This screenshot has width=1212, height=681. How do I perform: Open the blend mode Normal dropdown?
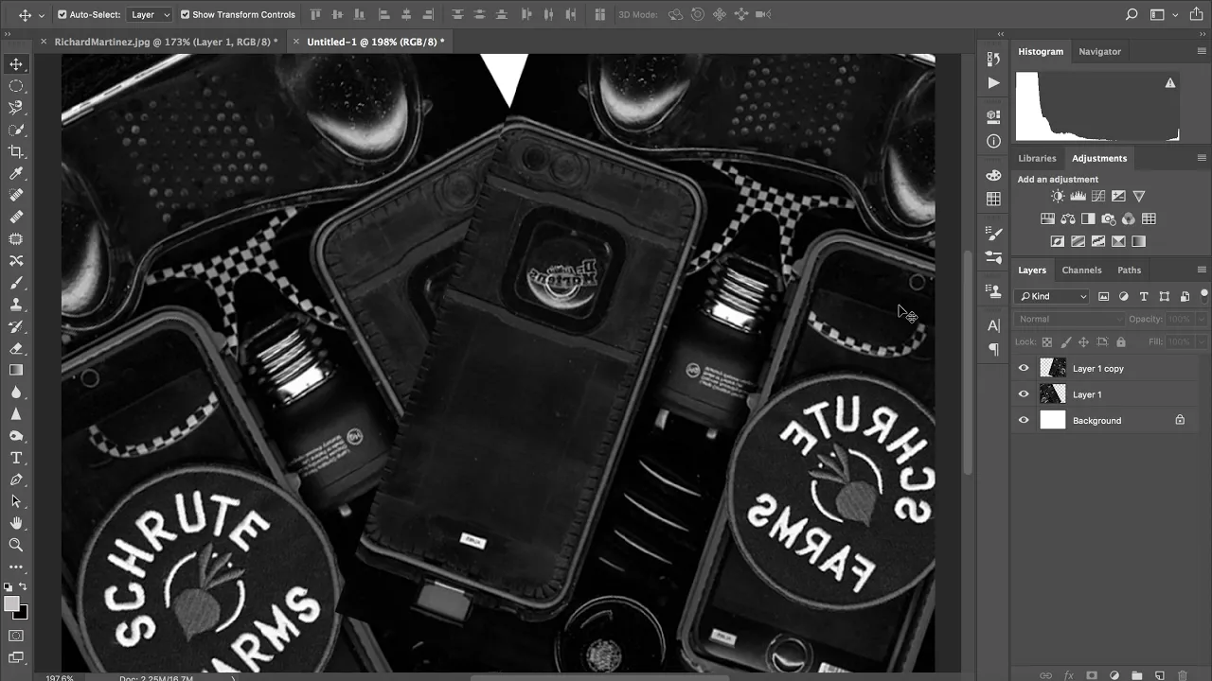click(1069, 319)
